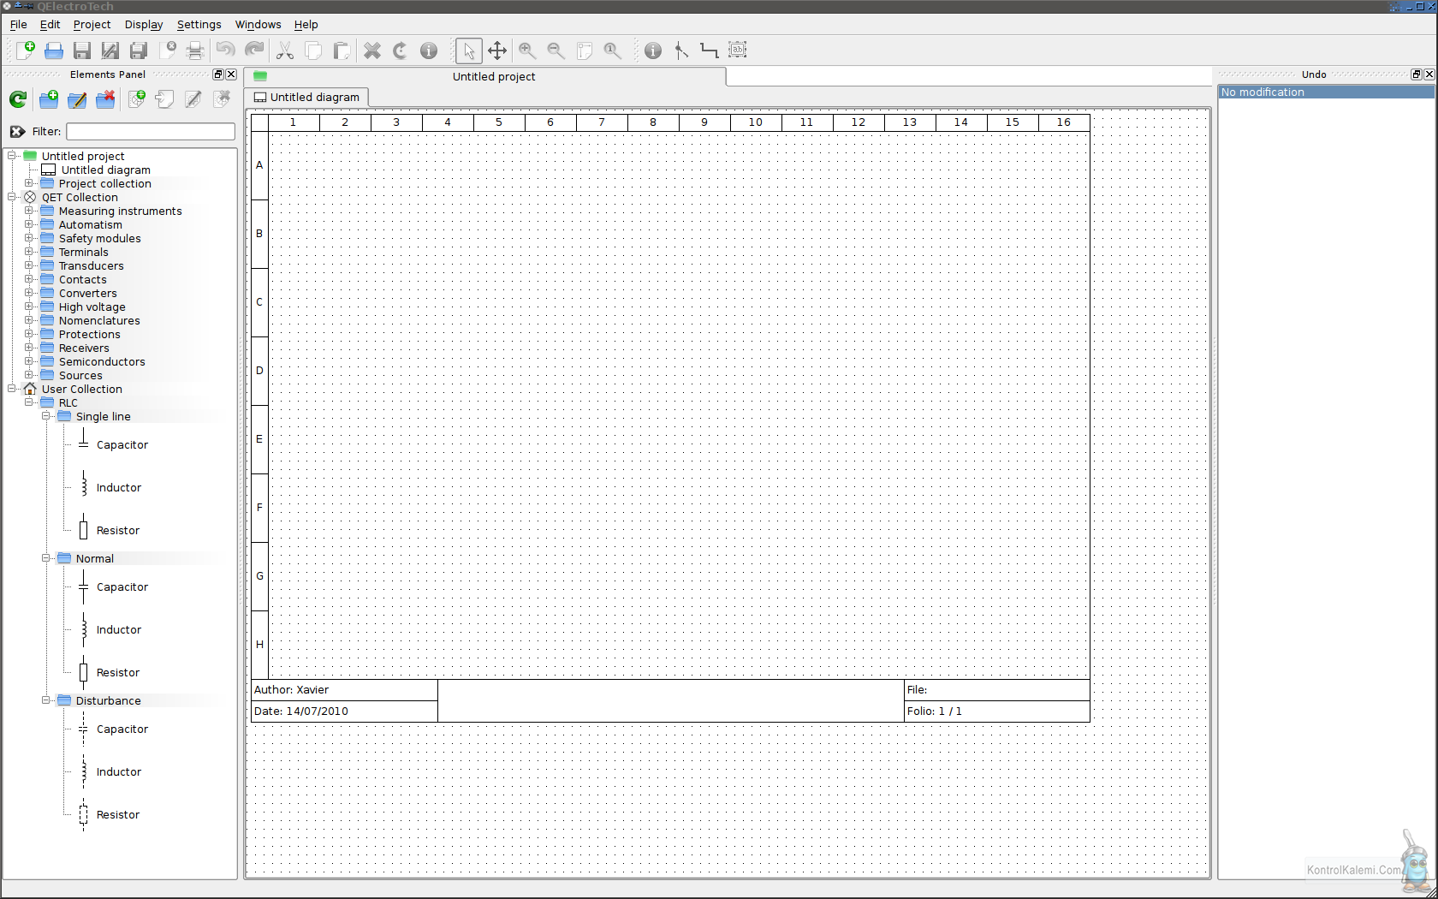The width and height of the screenshot is (1438, 899).
Task: Click the Reset zoom icon
Action: [x=612, y=51]
